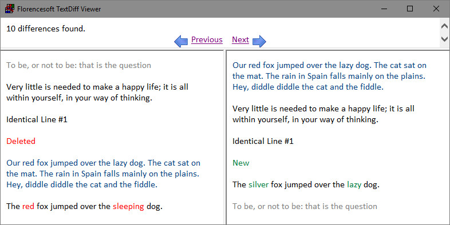The image size is (450, 225).
Task: Click 'Identical Line #1' in right pane
Action: tap(263, 141)
